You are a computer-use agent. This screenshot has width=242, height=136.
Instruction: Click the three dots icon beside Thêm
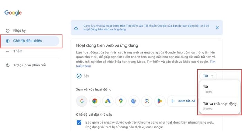(x=8, y=51)
